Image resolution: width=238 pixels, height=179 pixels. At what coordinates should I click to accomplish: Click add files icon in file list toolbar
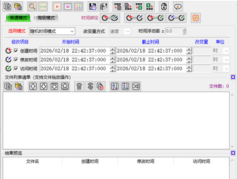[8, 86]
